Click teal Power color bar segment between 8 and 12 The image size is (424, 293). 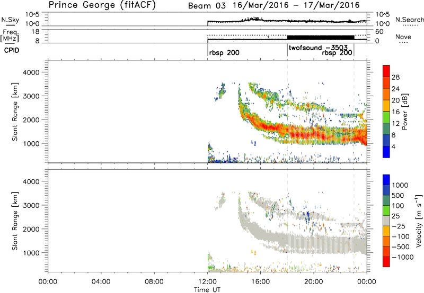[386, 129]
